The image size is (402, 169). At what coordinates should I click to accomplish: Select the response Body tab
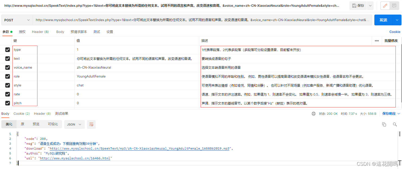(x=5, y=114)
